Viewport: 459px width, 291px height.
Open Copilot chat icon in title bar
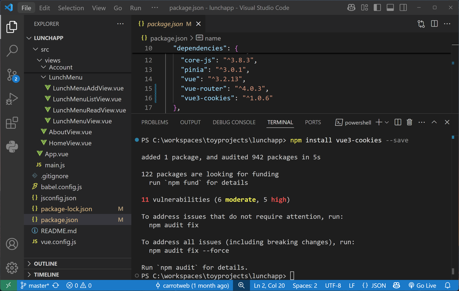click(x=351, y=7)
